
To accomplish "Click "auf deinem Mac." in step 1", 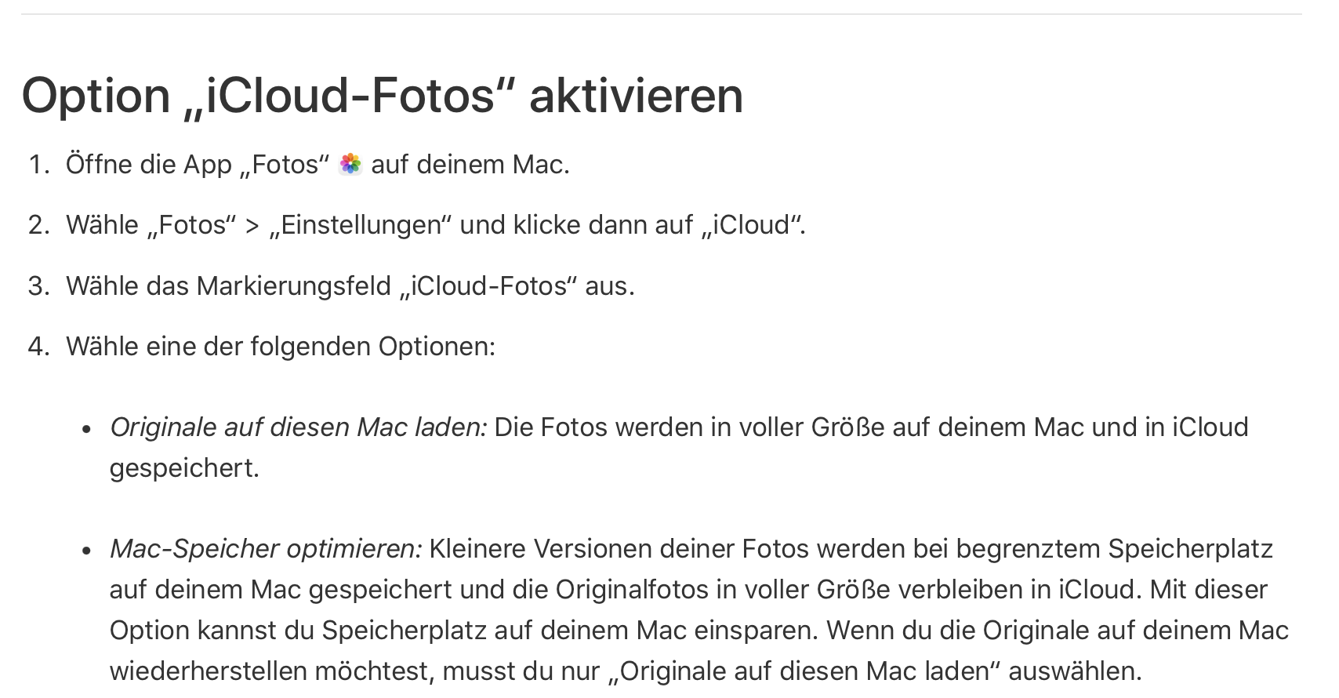I will pyautogui.click(x=470, y=165).
